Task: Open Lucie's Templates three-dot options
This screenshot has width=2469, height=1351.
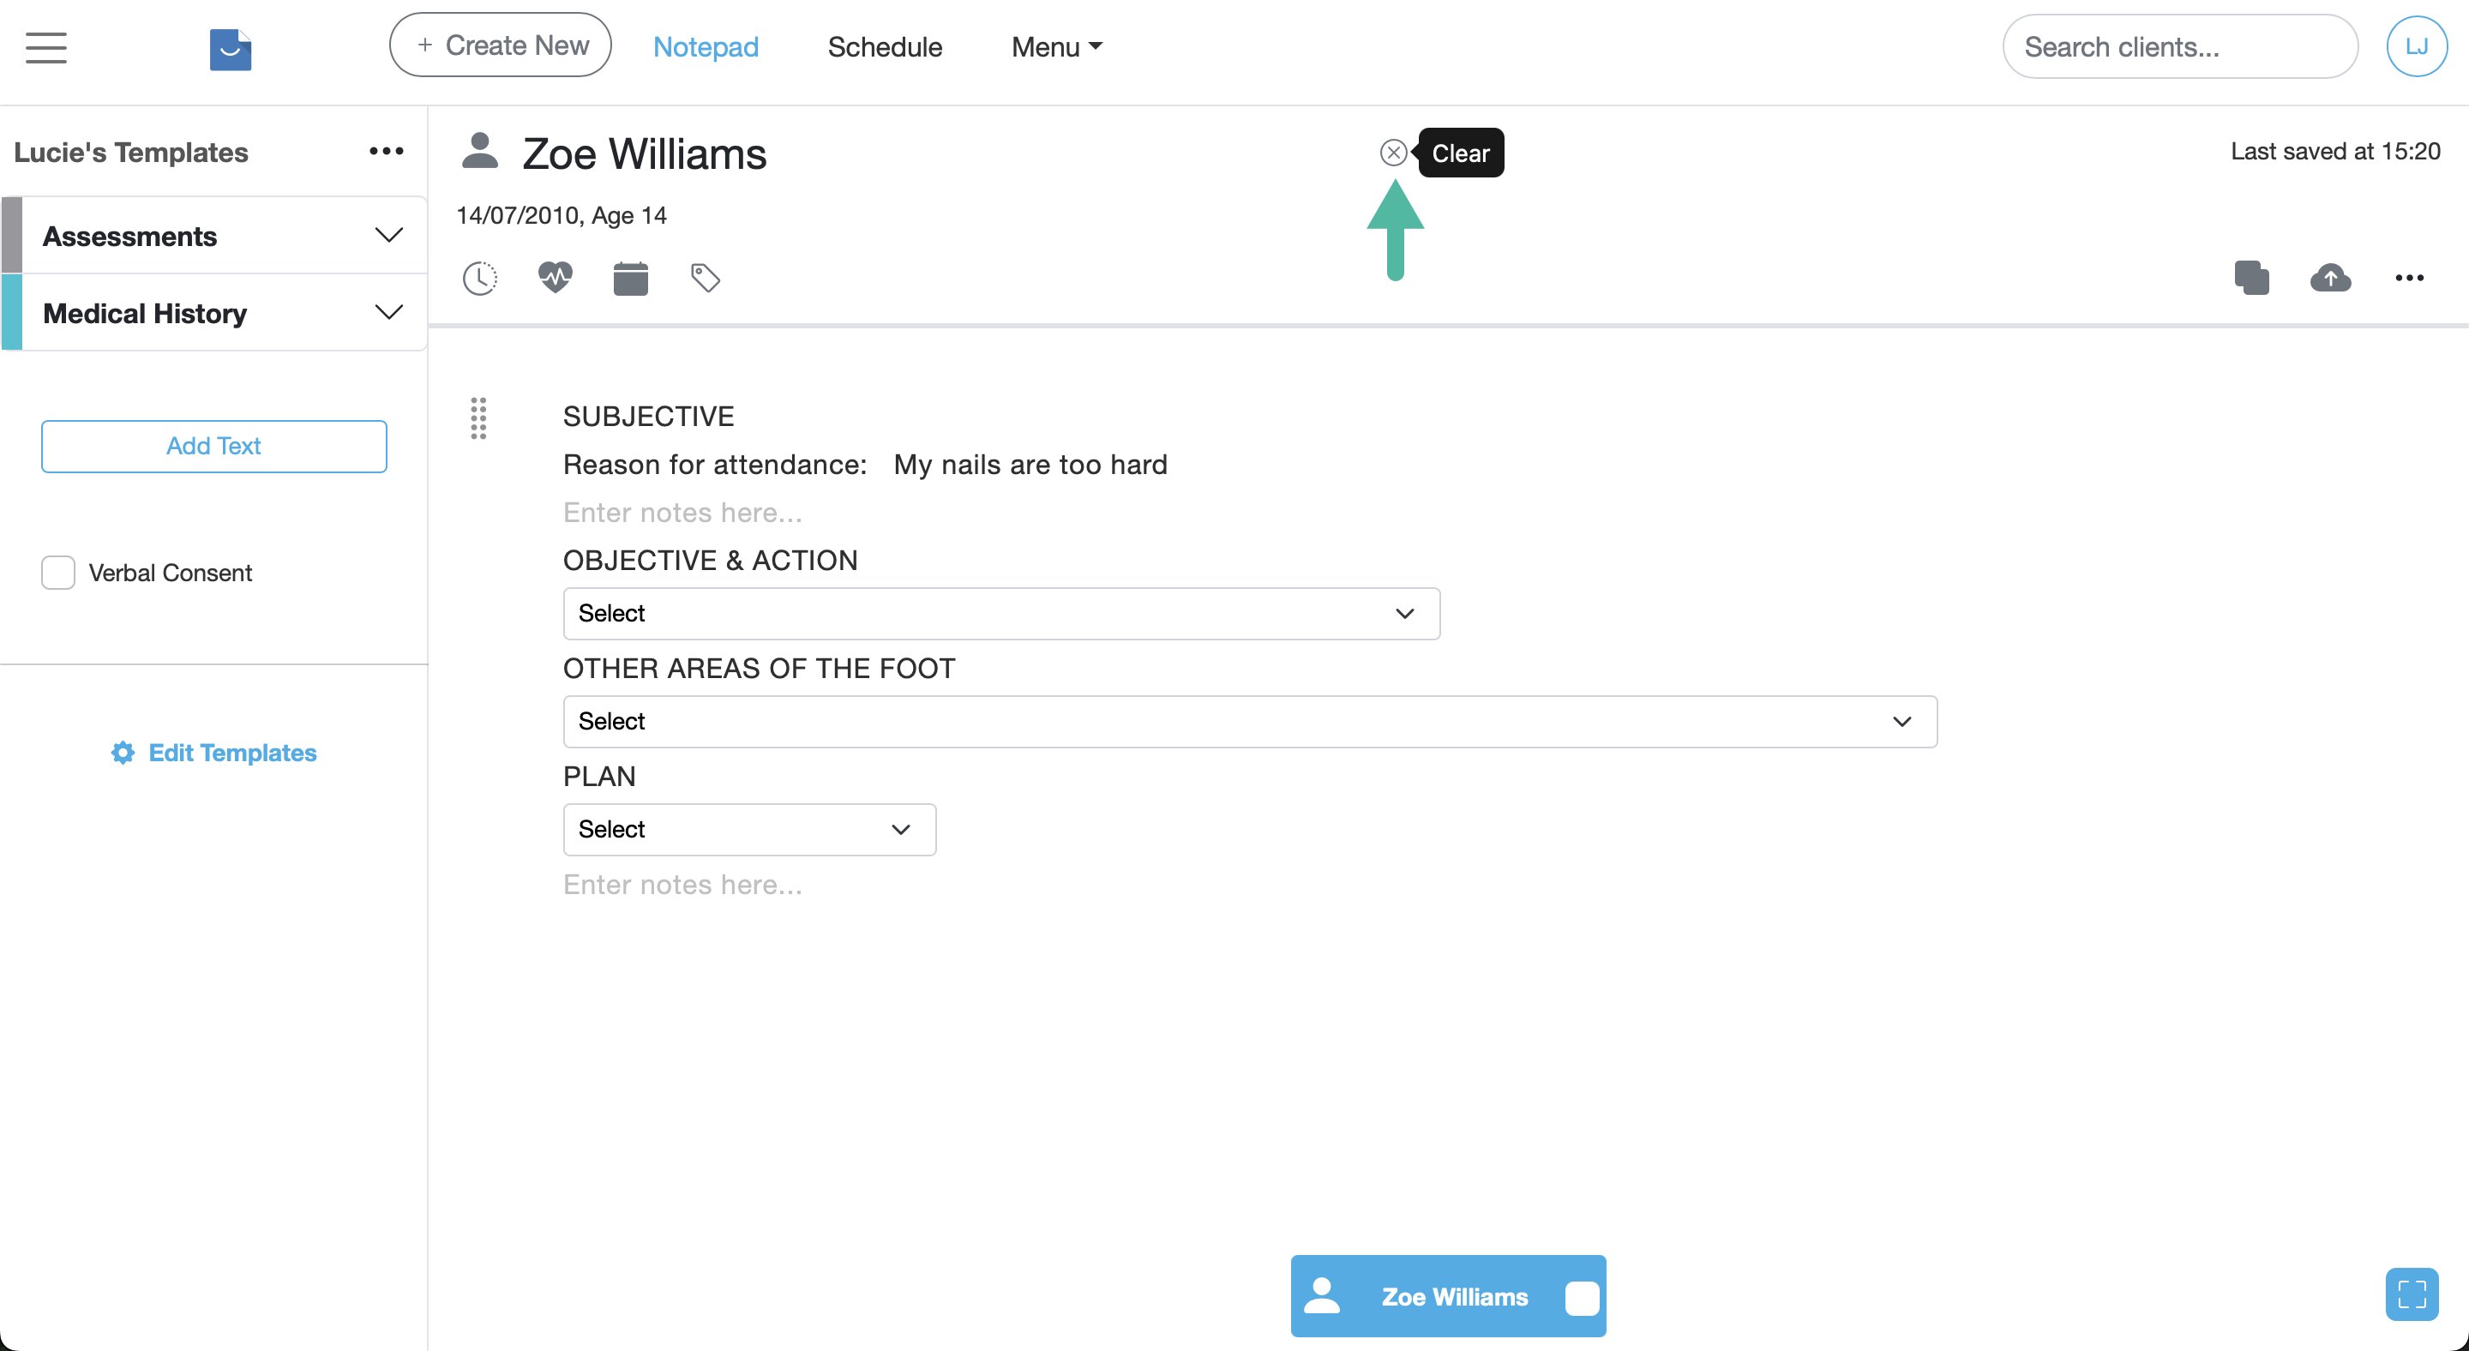Action: [x=387, y=152]
